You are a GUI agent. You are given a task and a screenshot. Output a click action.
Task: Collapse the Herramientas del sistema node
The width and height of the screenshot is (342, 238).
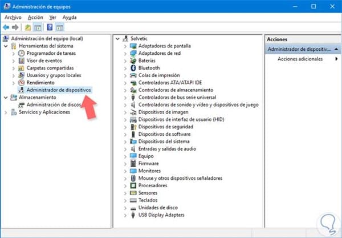(6, 46)
